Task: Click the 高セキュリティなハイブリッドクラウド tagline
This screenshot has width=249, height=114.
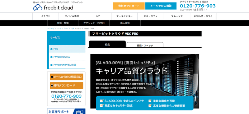Action: [x=51, y=2]
